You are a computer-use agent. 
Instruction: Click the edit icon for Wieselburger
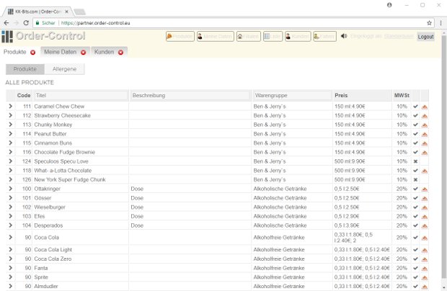[424, 207]
